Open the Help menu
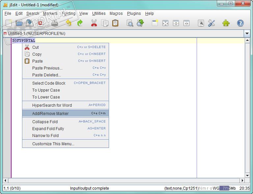 coord(150,14)
